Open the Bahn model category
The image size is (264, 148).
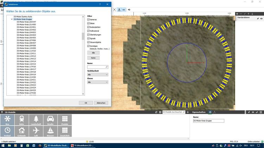[x=21, y=120]
